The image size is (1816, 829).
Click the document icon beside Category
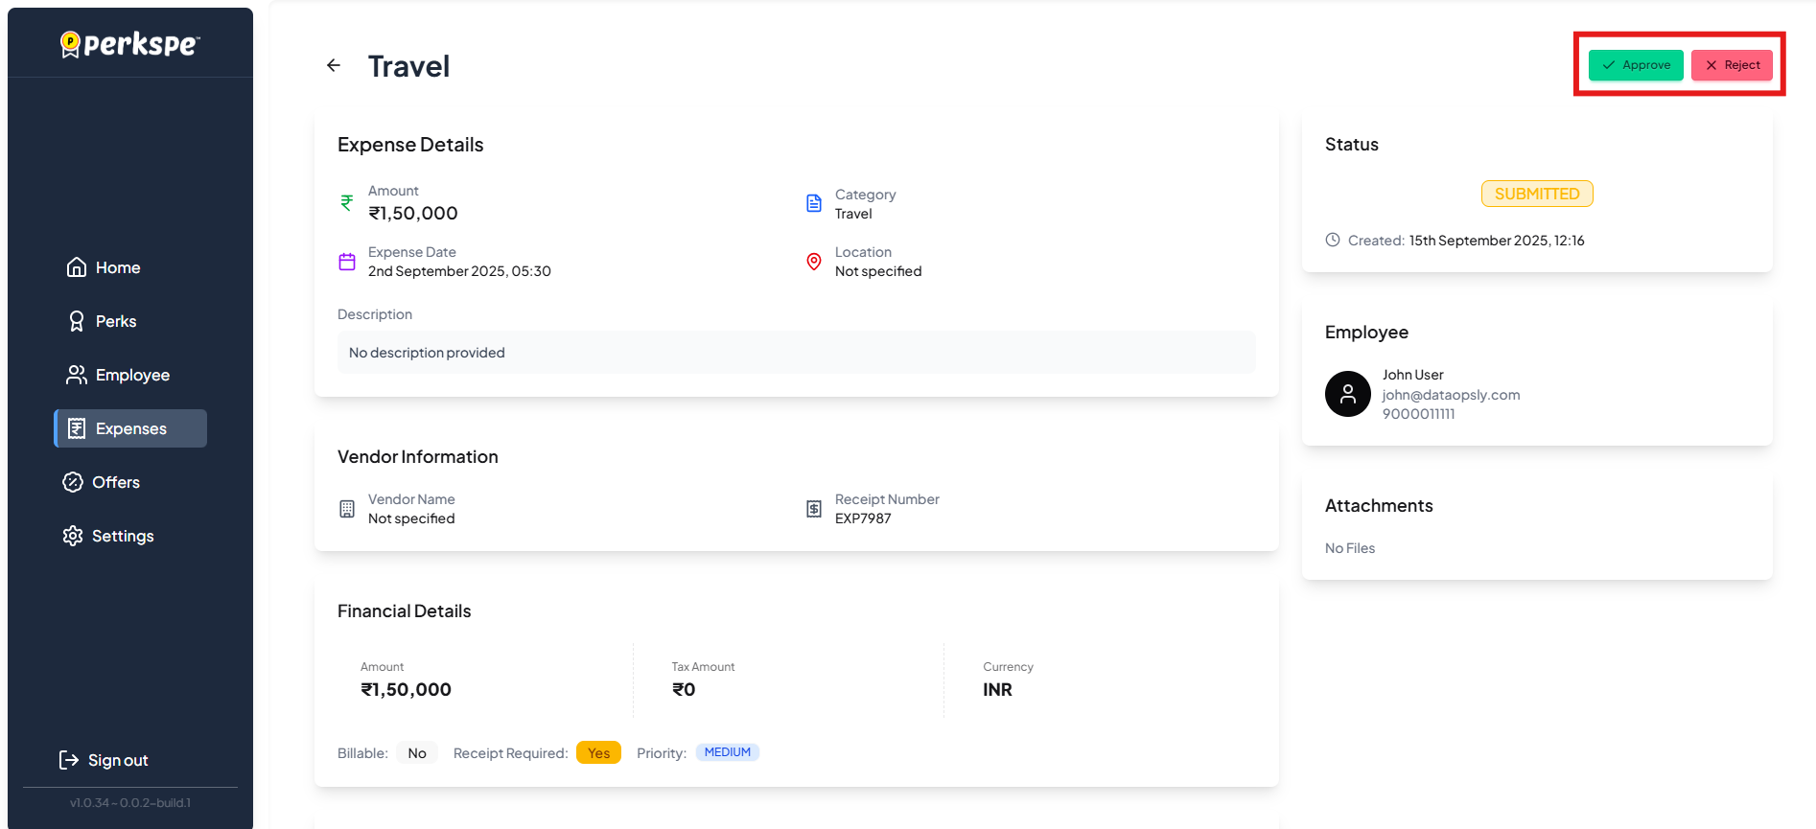(814, 203)
